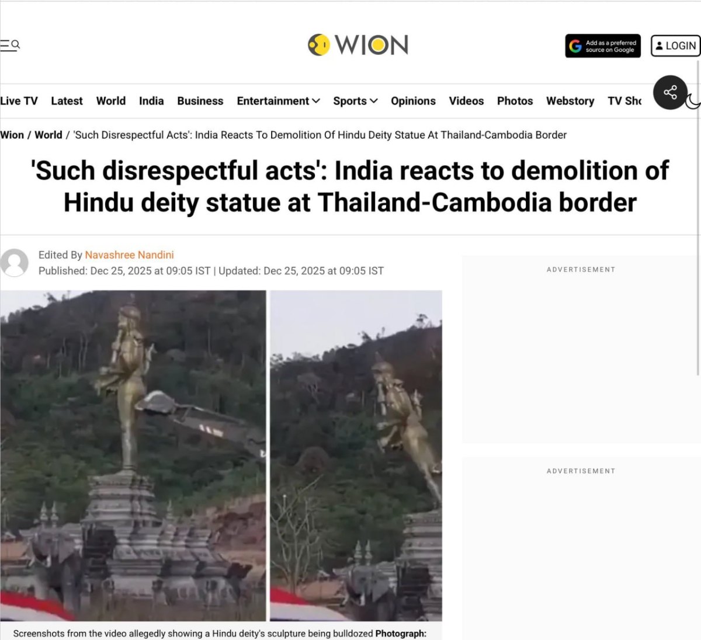Click the WION logo
The image size is (701, 640).
pos(358,45)
